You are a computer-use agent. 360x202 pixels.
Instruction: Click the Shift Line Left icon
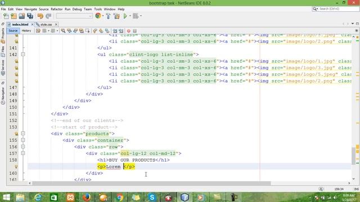click(115, 31)
